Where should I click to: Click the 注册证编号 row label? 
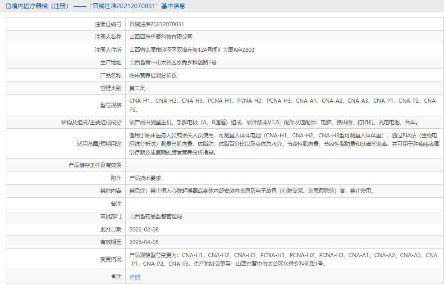(x=108, y=24)
